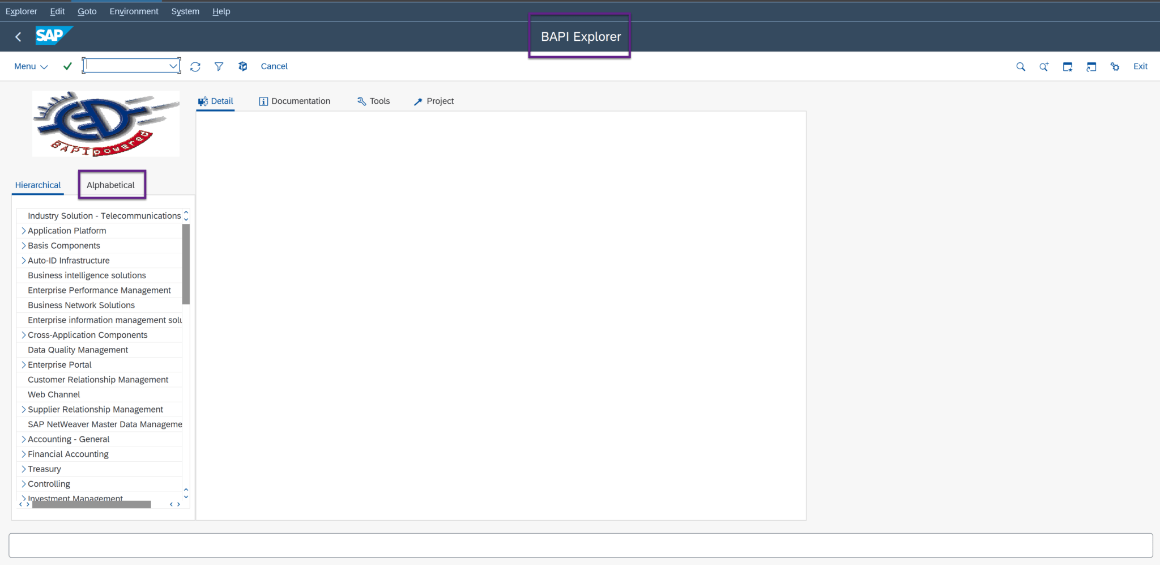Image resolution: width=1160 pixels, height=565 pixels.
Task: Click the Find Next icon
Action: (x=1044, y=66)
